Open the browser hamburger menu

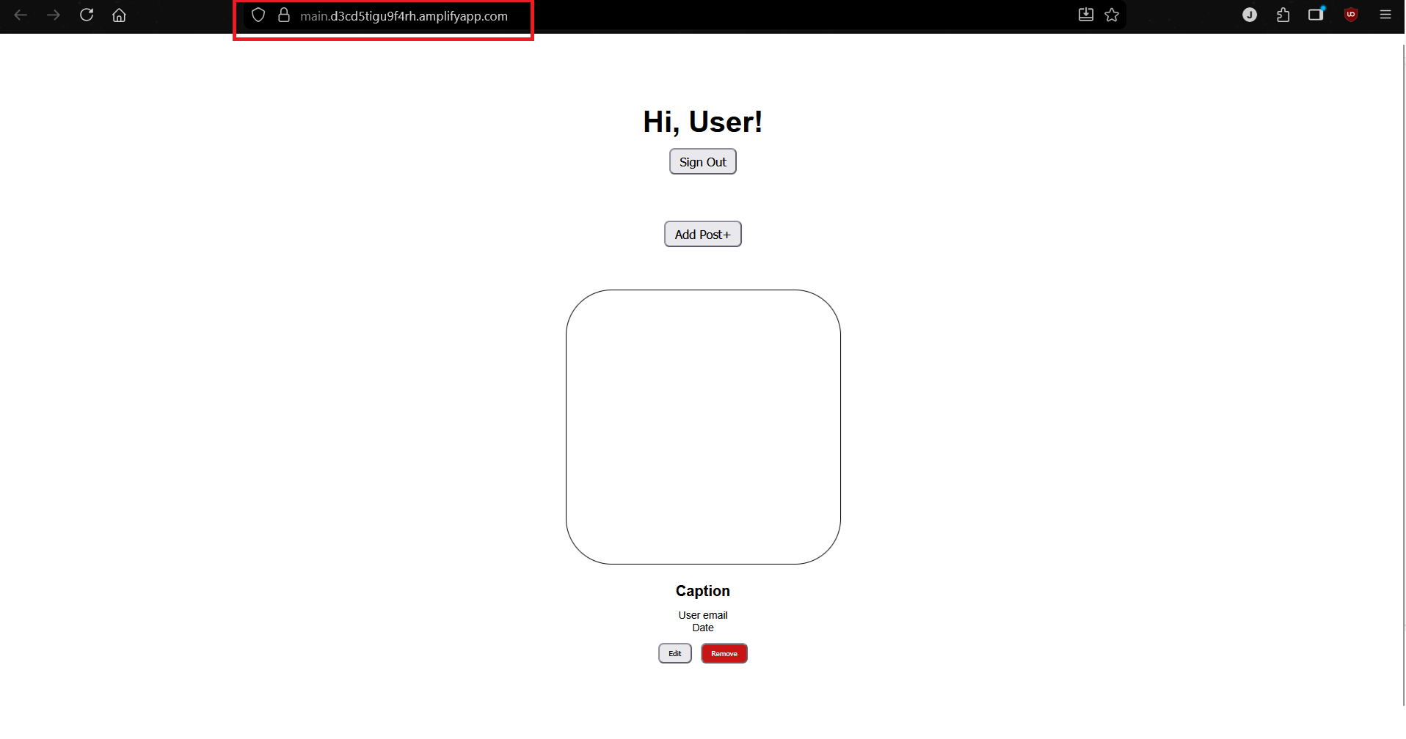coord(1385,15)
